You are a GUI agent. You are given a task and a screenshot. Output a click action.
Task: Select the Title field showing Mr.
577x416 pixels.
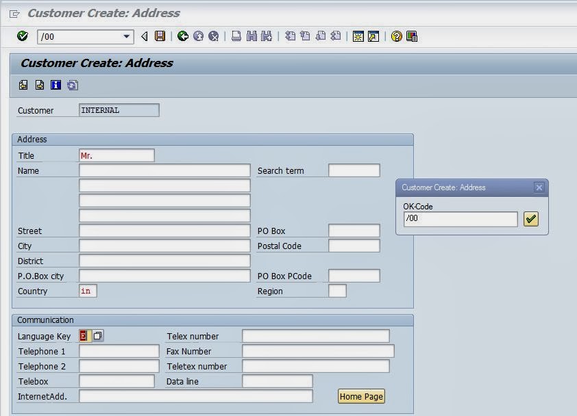[115, 155]
